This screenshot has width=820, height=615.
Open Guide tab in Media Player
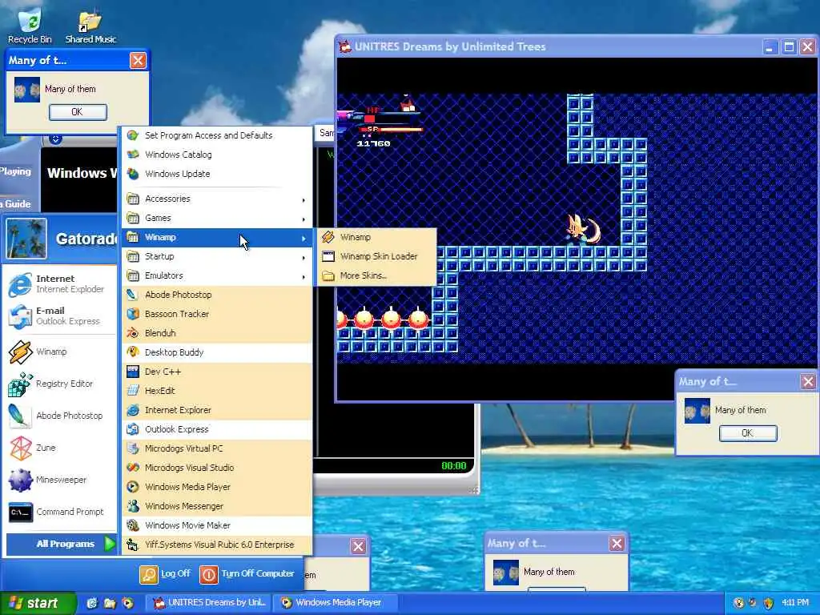pyautogui.click(x=16, y=204)
